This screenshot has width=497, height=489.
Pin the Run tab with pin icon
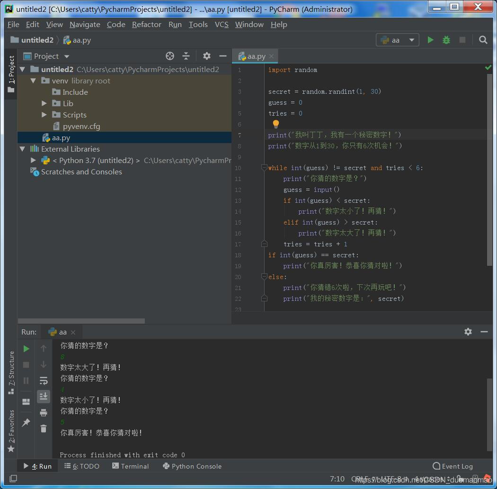tap(27, 422)
